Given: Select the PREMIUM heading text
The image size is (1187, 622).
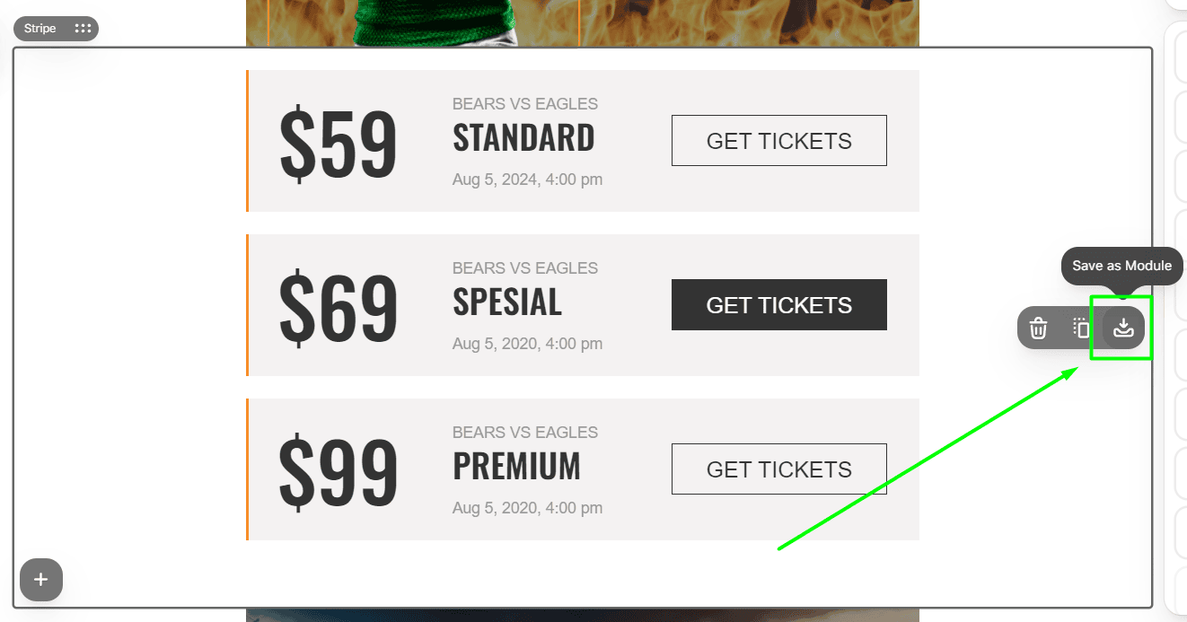Looking at the screenshot, I should point(516,467).
